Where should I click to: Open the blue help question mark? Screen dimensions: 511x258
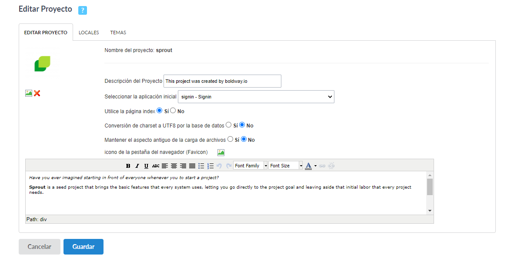83,10
